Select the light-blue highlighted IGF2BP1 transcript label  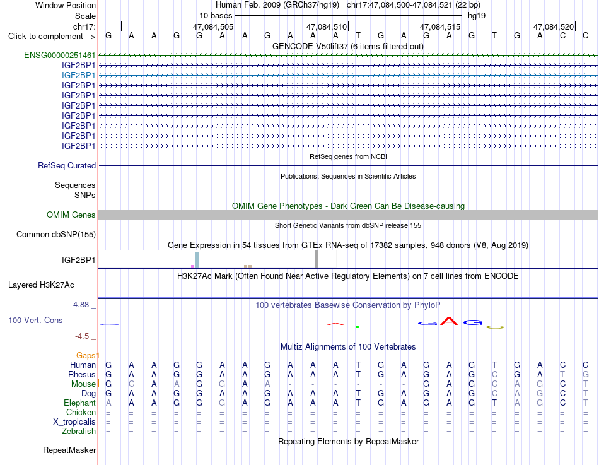(x=78, y=75)
